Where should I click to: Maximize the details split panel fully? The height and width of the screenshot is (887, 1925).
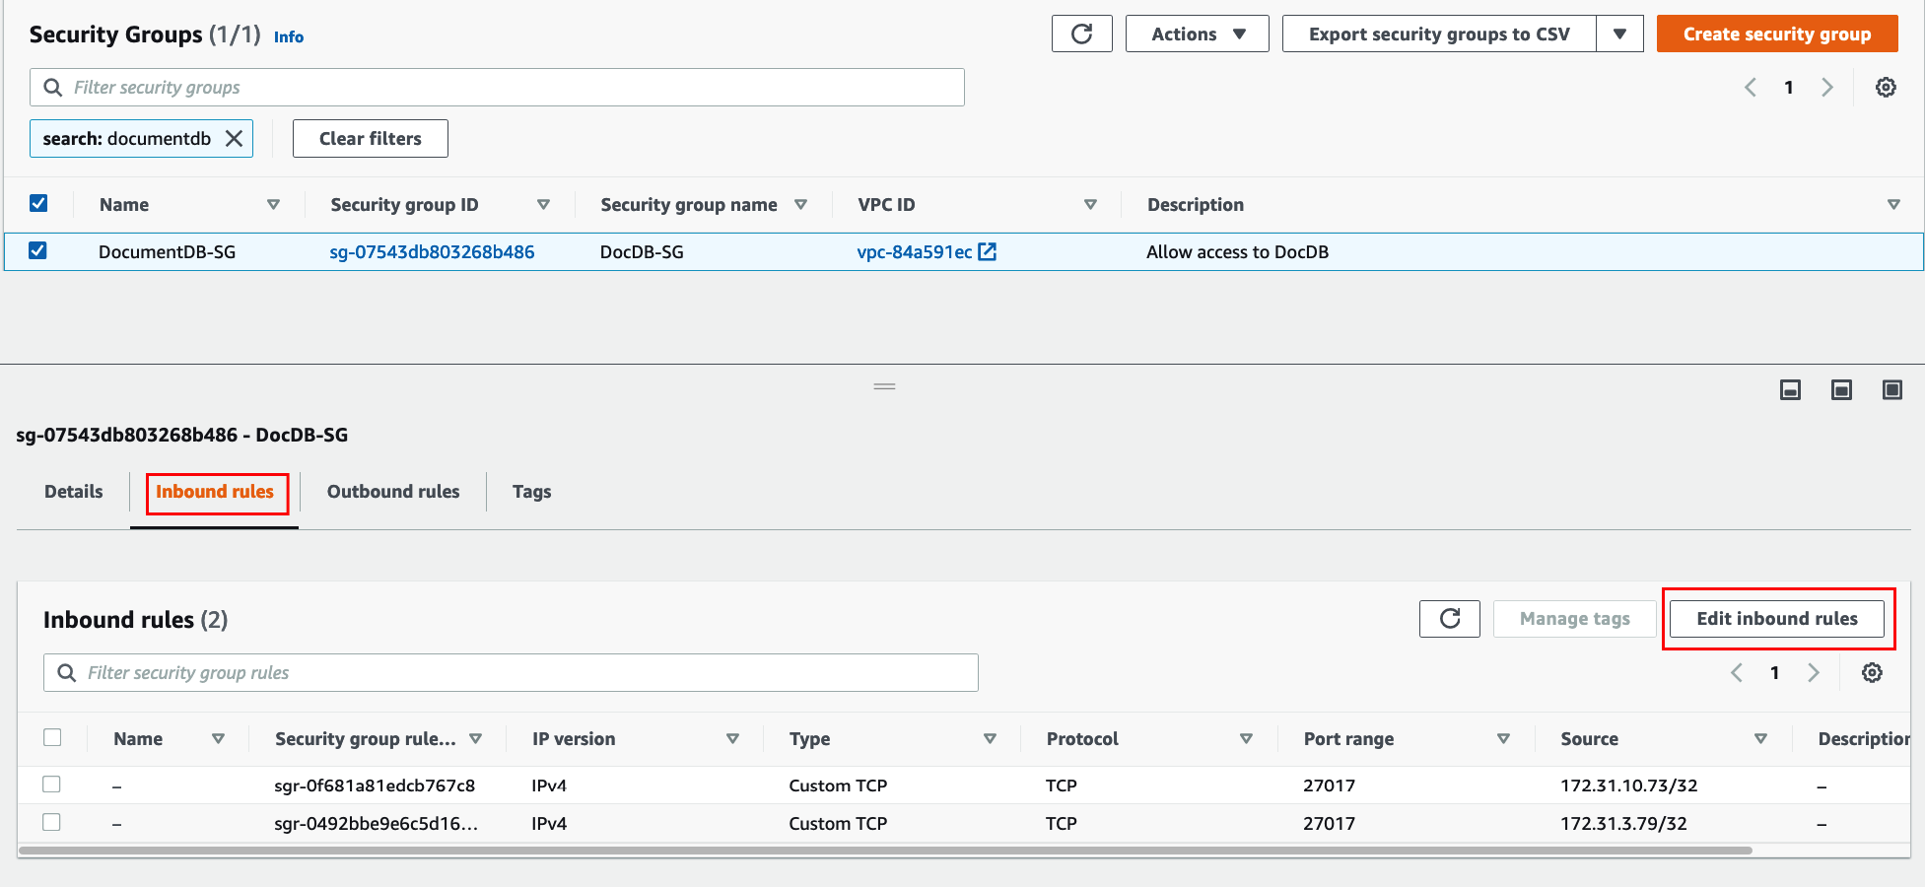coord(1891,390)
